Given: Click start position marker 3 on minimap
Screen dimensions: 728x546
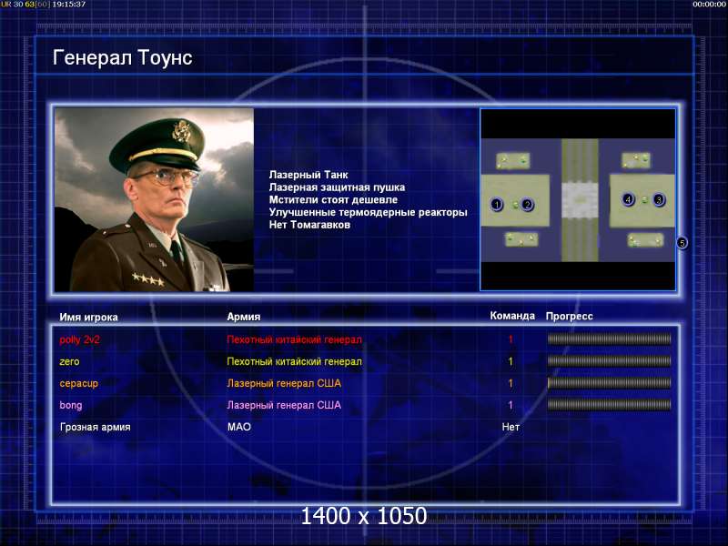Looking at the screenshot, I should [x=658, y=199].
